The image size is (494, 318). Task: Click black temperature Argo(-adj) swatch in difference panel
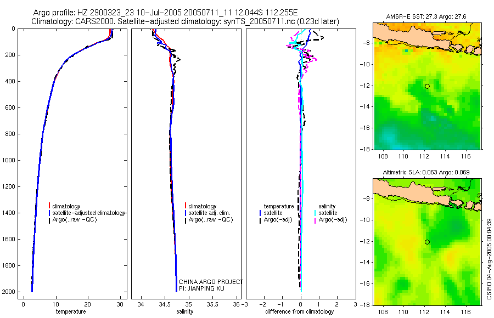pos(260,220)
